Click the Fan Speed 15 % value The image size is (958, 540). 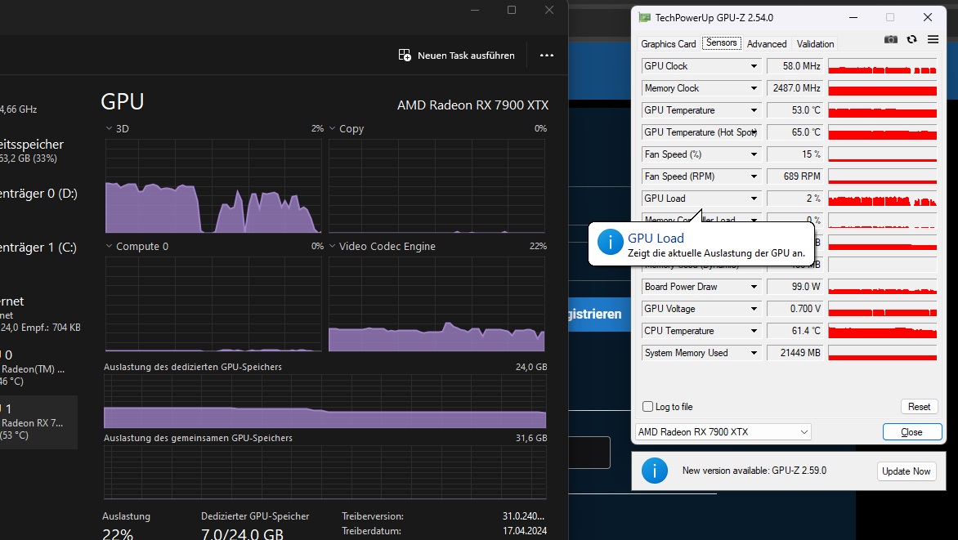tap(795, 154)
